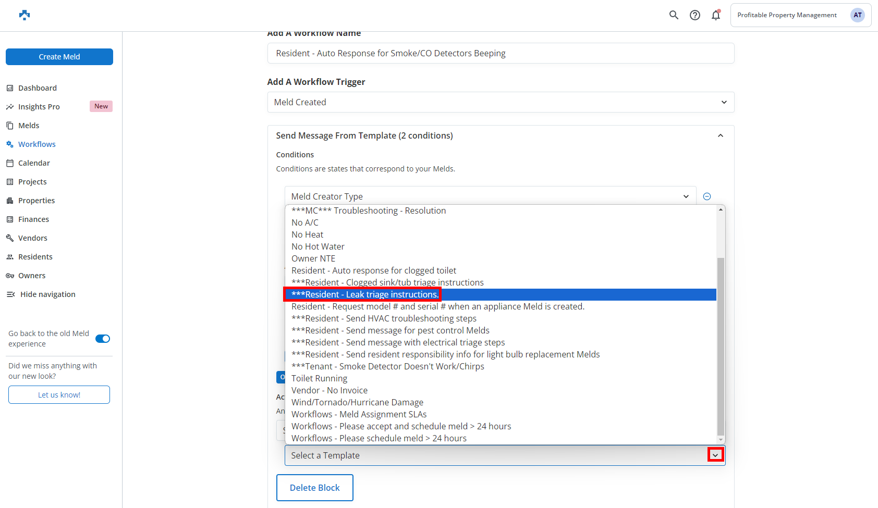Viewport: 878px width, 508px height.
Task: Toggle the old Meld experience switch
Action: pyautogui.click(x=103, y=339)
